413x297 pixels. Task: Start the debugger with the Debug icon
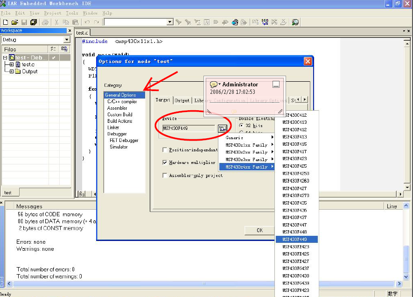click(x=295, y=22)
